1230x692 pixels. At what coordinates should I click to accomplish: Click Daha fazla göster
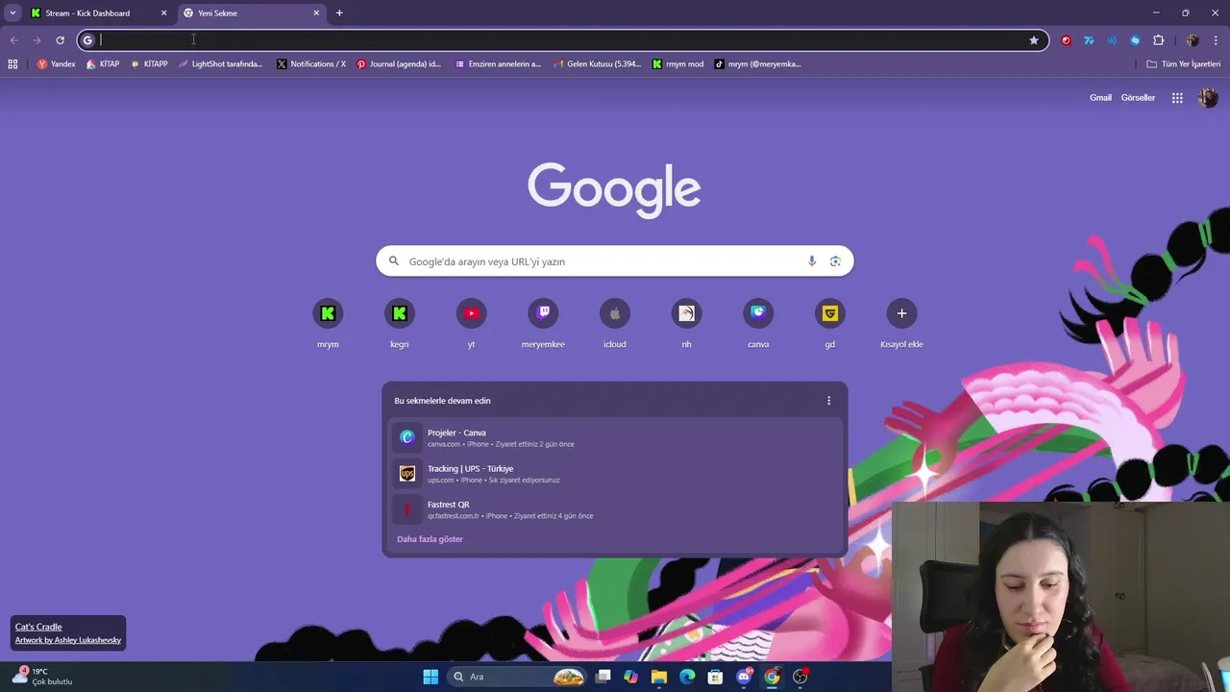[x=430, y=539]
